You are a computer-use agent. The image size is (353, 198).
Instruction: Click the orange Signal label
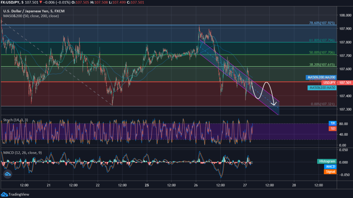330,172
